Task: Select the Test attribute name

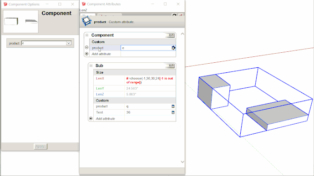Action: pos(100,112)
